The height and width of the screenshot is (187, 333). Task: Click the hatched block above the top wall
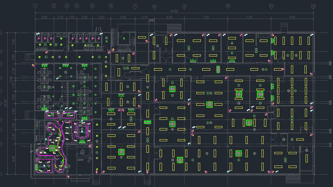pos(174,28)
